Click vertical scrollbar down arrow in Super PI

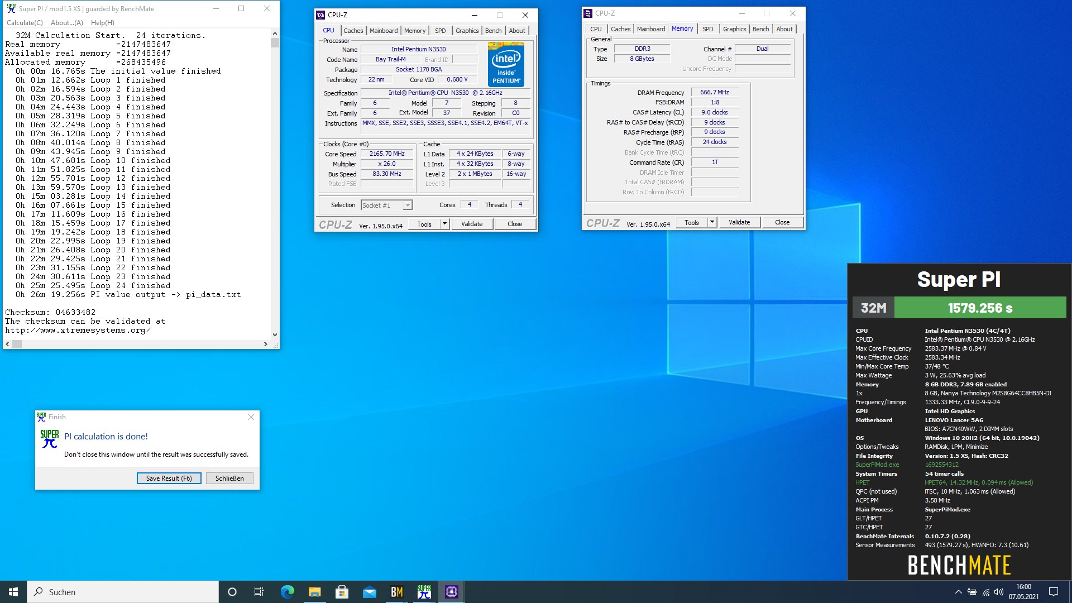tap(275, 335)
